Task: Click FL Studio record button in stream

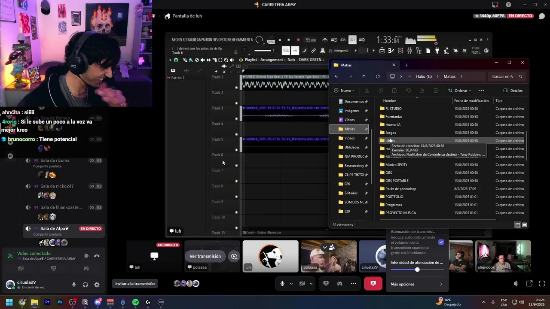Action: pyautogui.click(x=298, y=40)
